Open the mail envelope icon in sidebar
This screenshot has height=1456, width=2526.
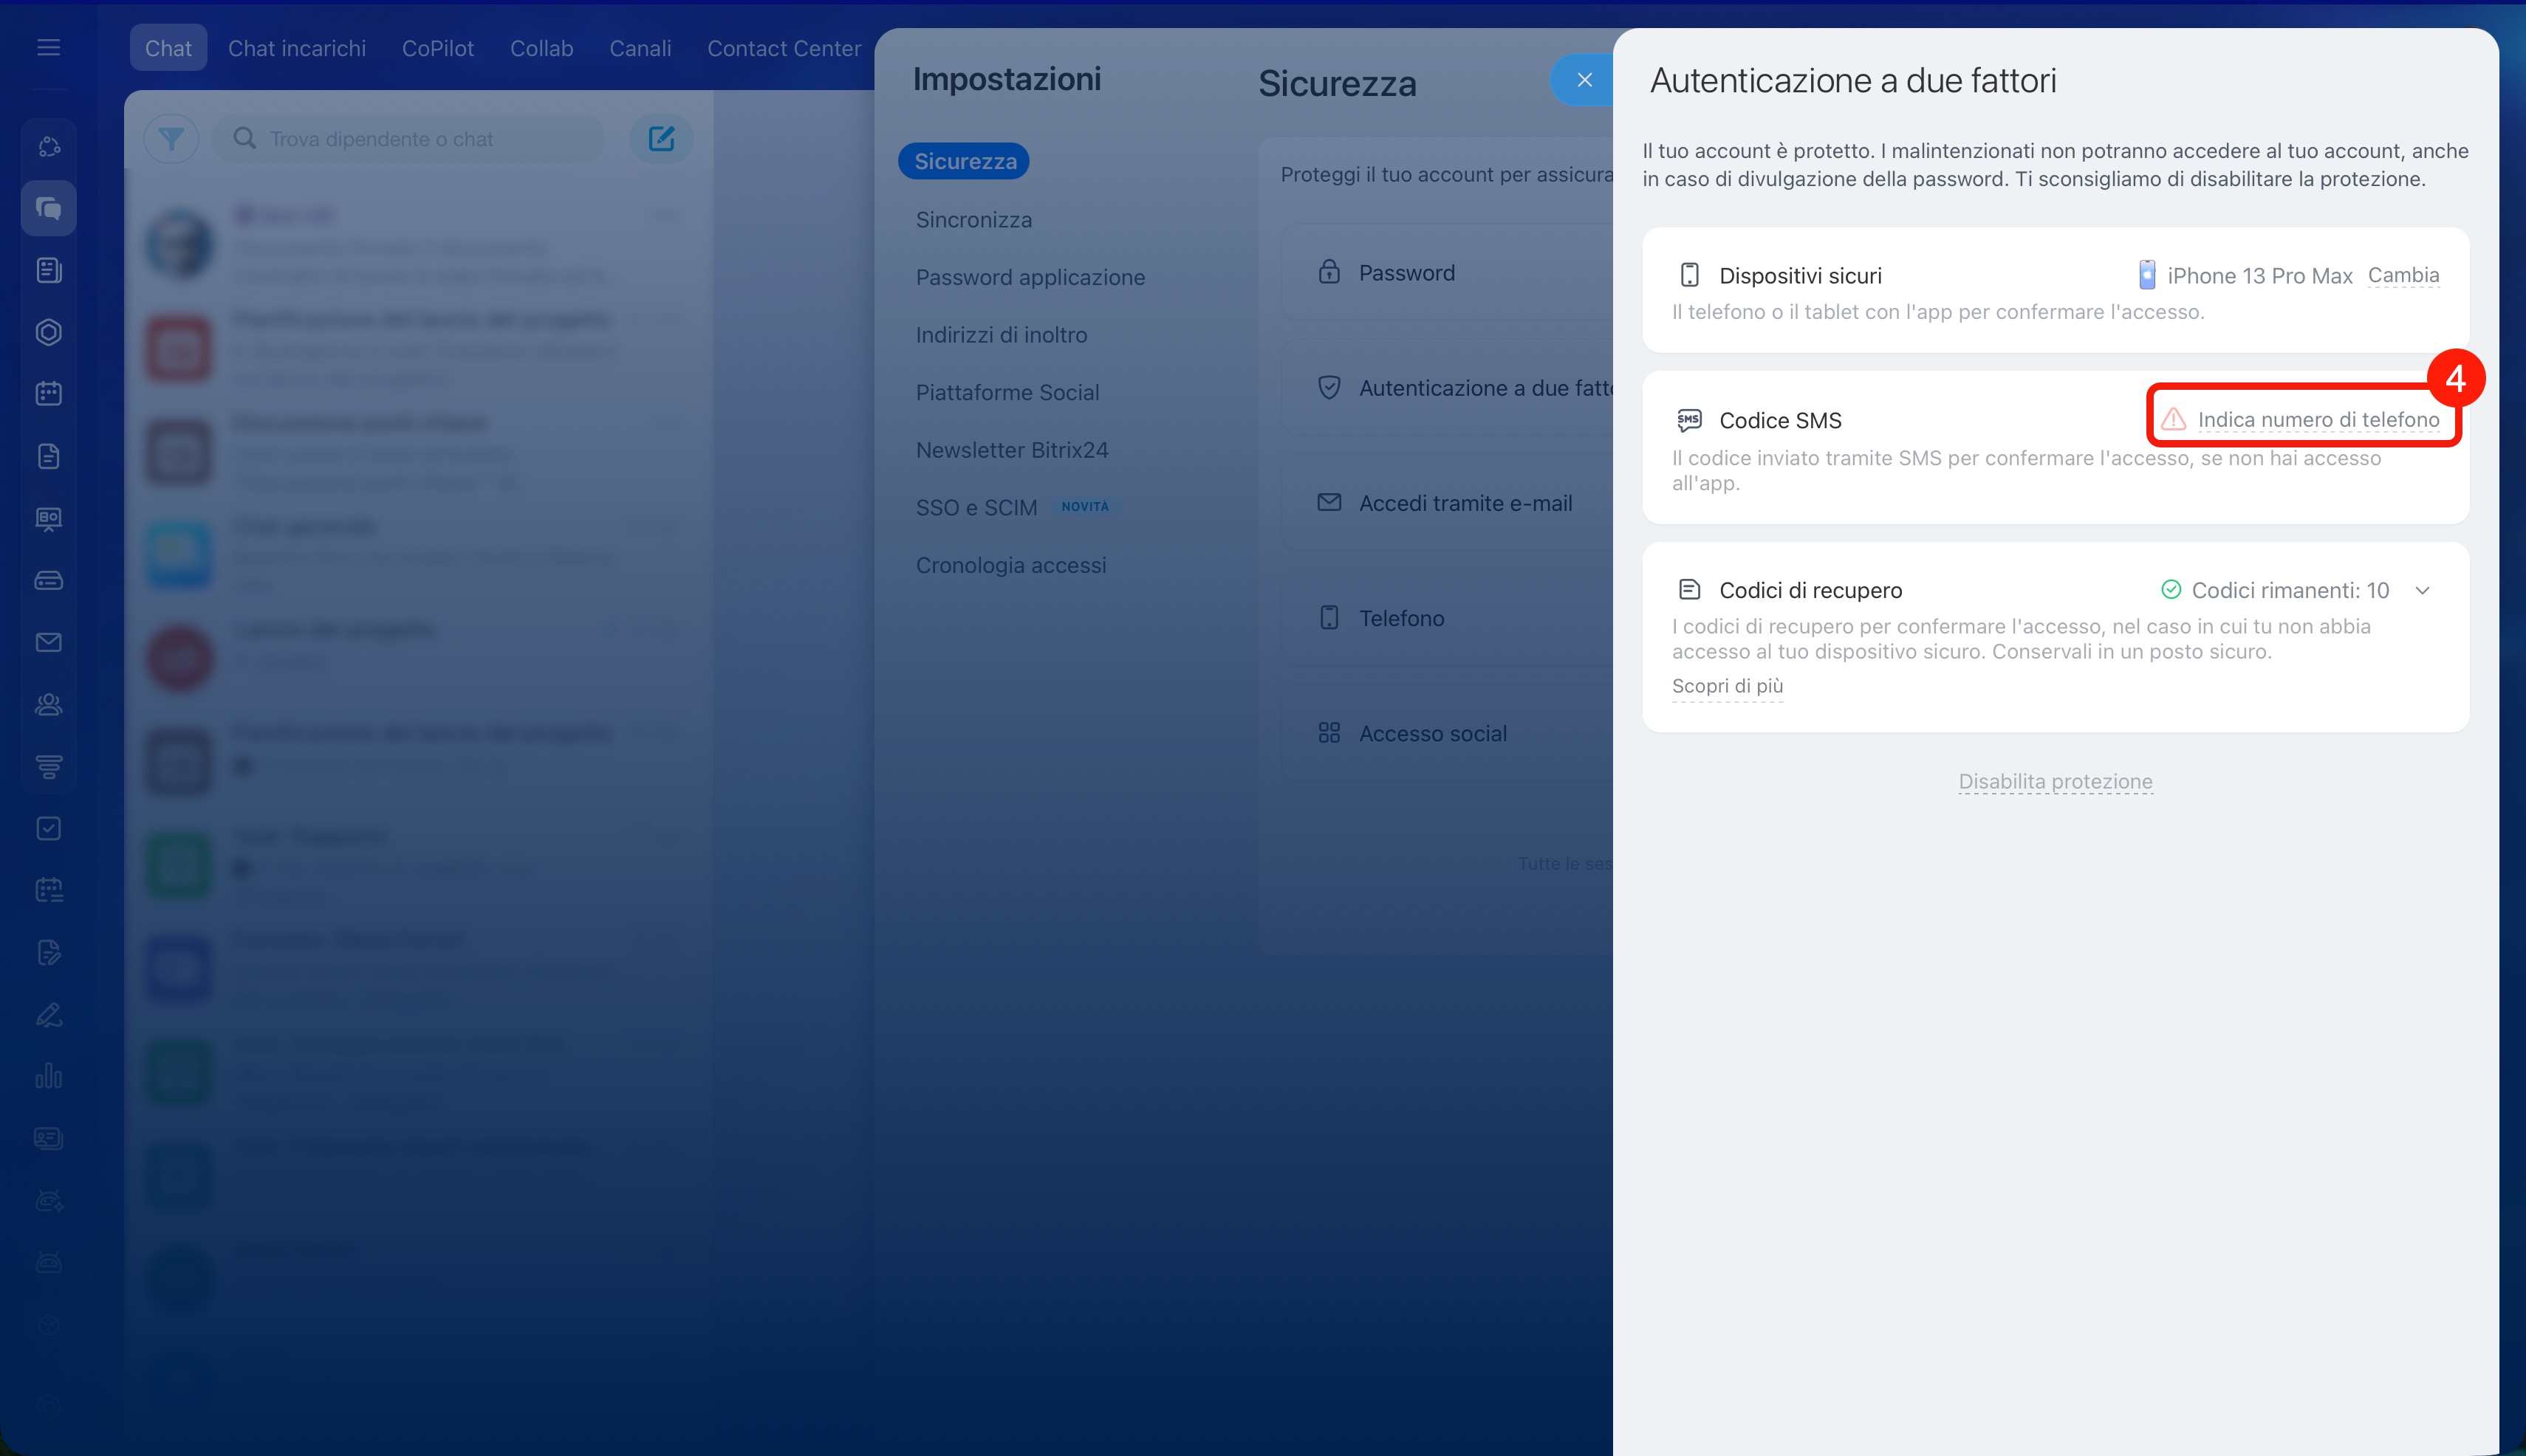pyautogui.click(x=48, y=642)
